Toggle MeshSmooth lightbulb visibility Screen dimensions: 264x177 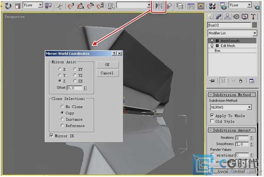pyautogui.click(x=212, y=41)
